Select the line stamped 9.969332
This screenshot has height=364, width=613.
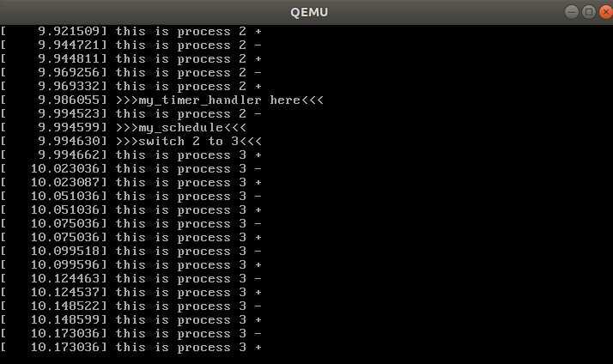pyautogui.click(x=131, y=87)
